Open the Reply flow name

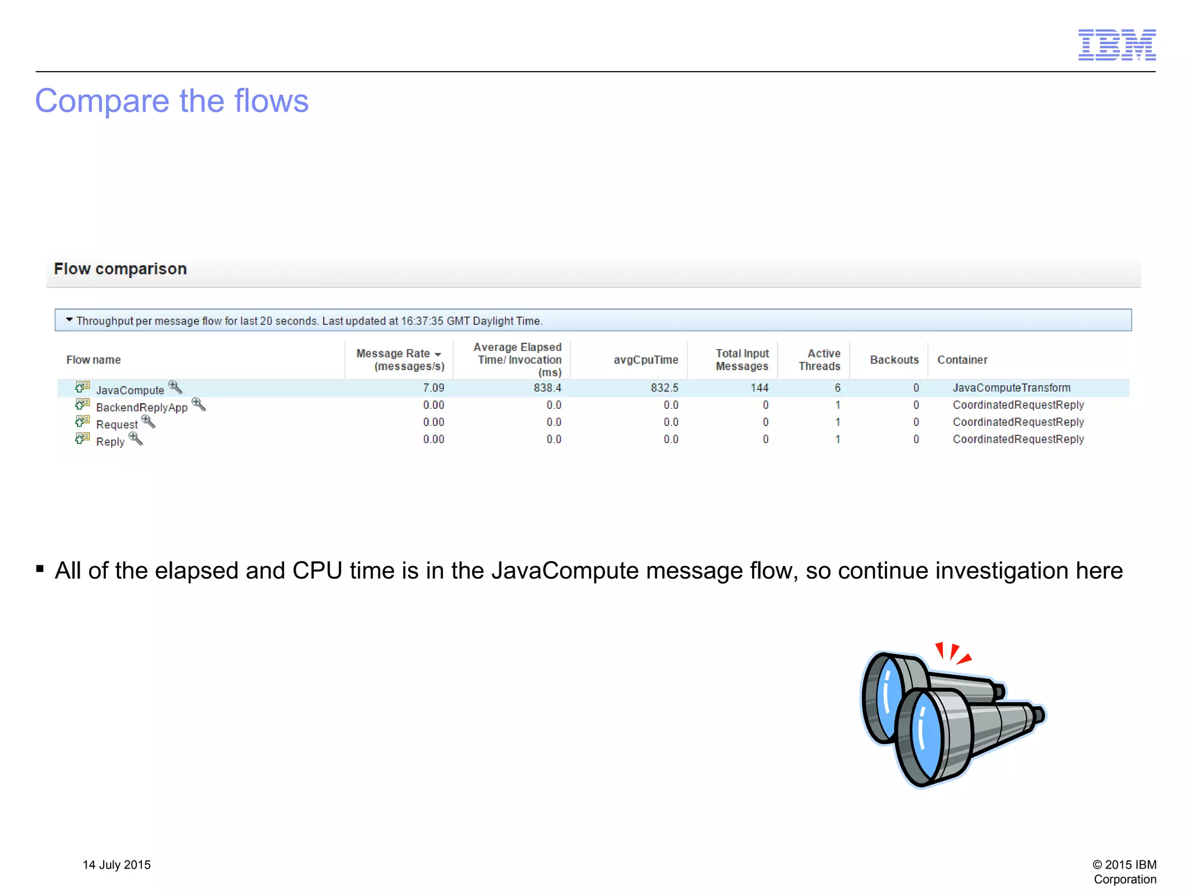click(x=111, y=442)
